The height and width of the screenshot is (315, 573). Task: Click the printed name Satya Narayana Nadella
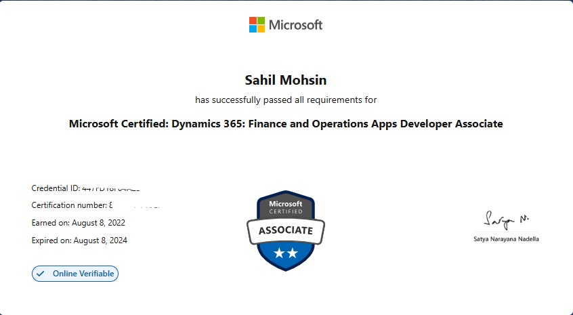tap(506, 239)
